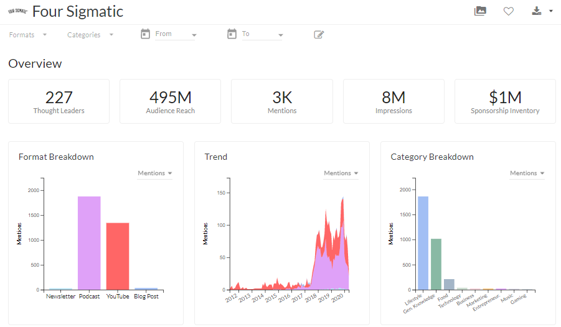Image resolution: width=561 pixels, height=327 pixels.
Task: Click the gray Food category bar
Action: tap(449, 285)
